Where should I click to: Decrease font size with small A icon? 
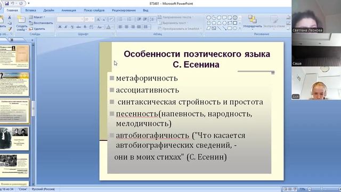coord(104,19)
